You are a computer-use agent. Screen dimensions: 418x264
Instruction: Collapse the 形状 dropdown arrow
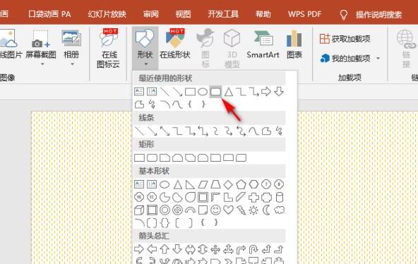146,64
